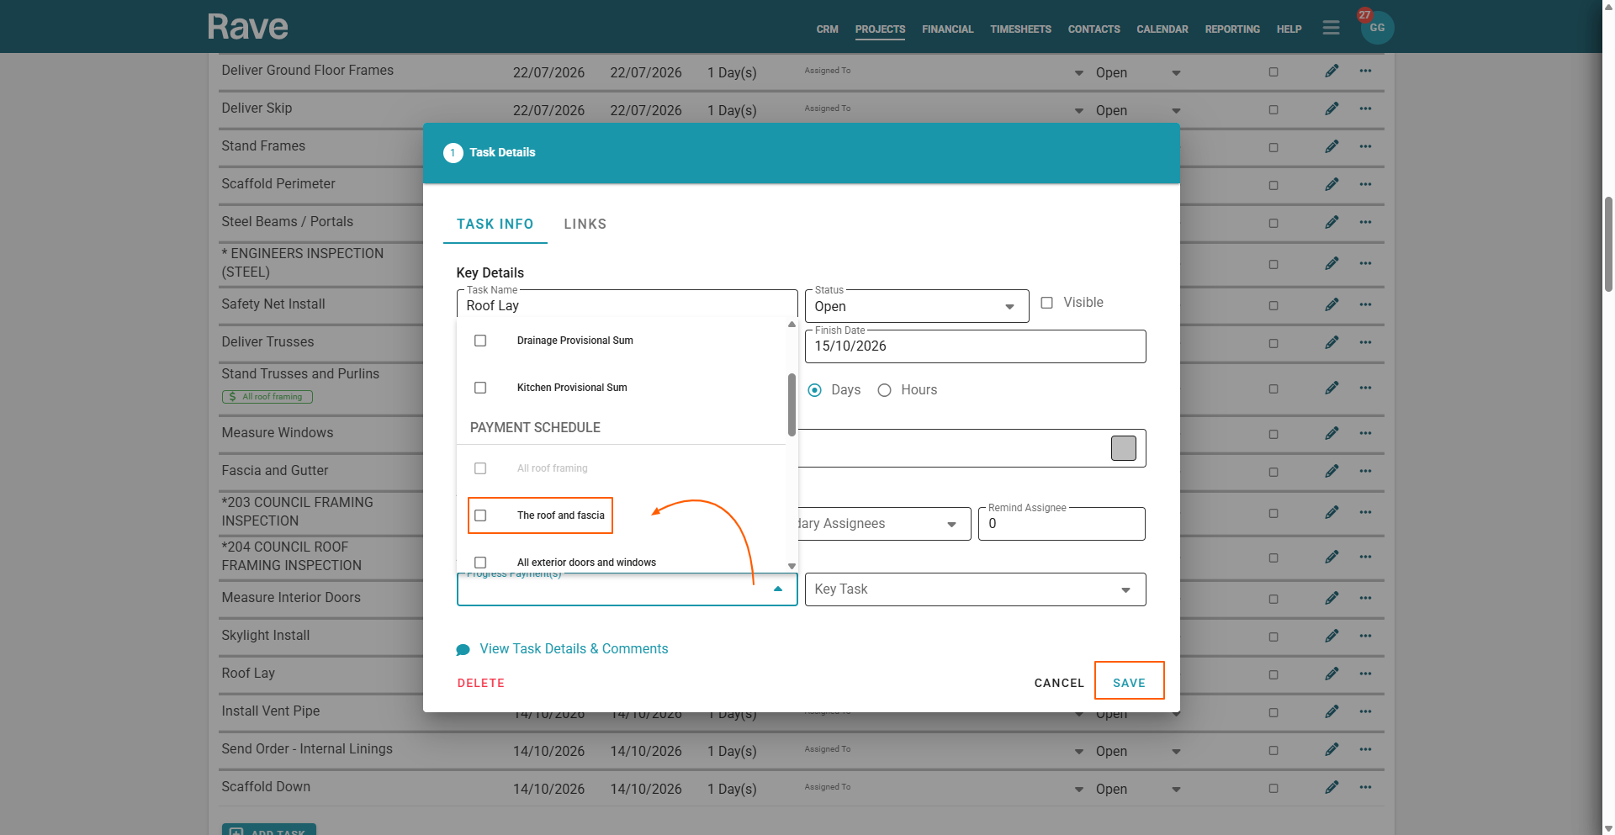Collapse the Progress Payment(s) dropdown arrow
The width and height of the screenshot is (1615, 835).
tap(778, 589)
